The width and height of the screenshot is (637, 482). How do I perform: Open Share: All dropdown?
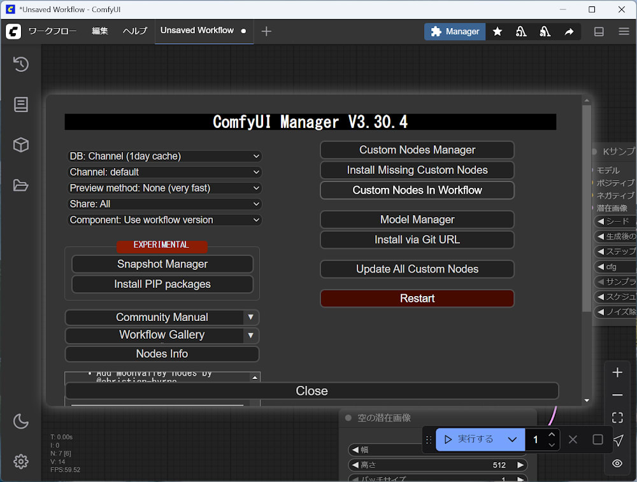click(164, 204)
